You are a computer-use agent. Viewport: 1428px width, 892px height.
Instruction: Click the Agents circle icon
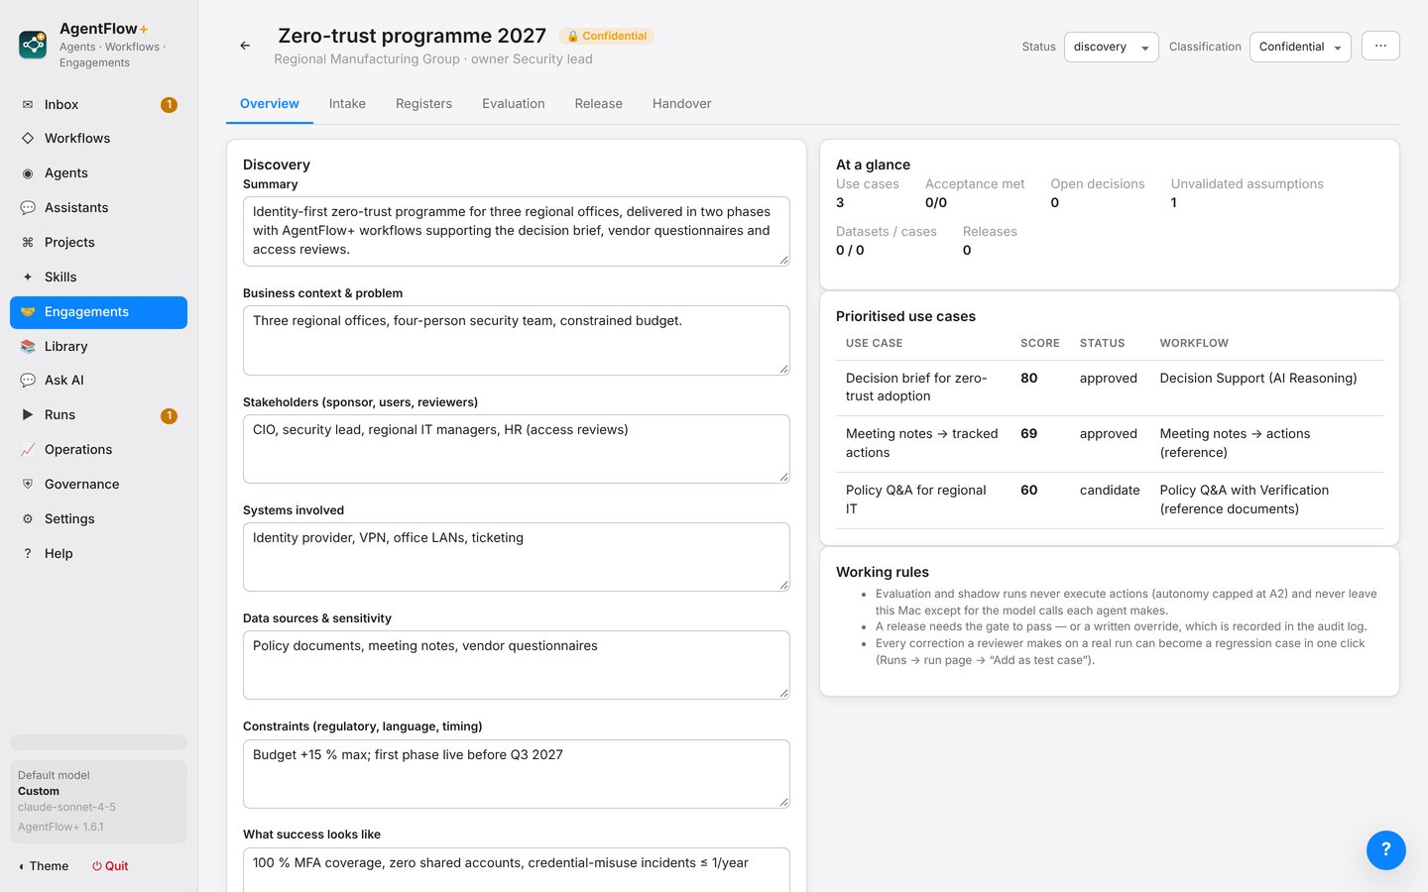point(28,172)
